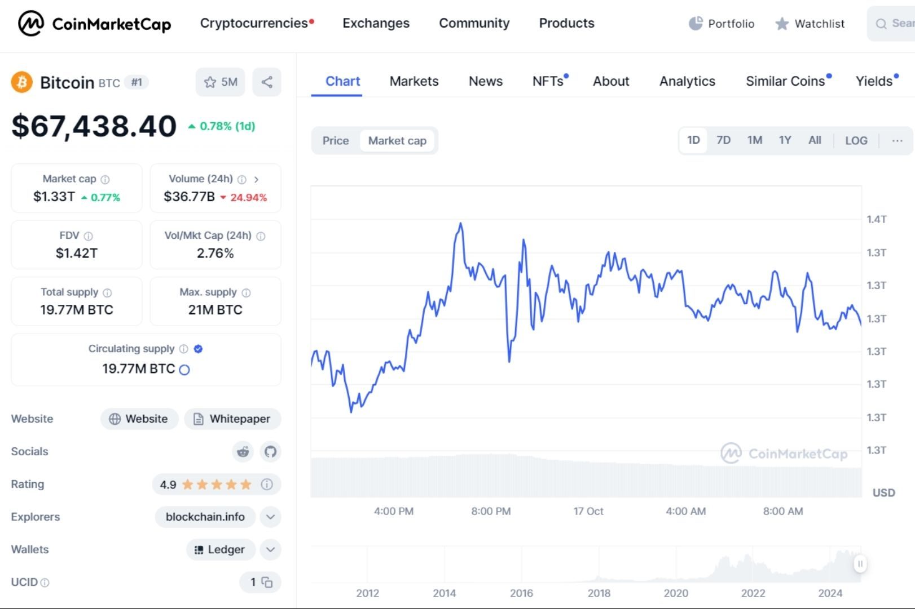Expand the Ledger Wallets dropdown
The width and height of the screenshot is (915, 609).
coord(270,549)
